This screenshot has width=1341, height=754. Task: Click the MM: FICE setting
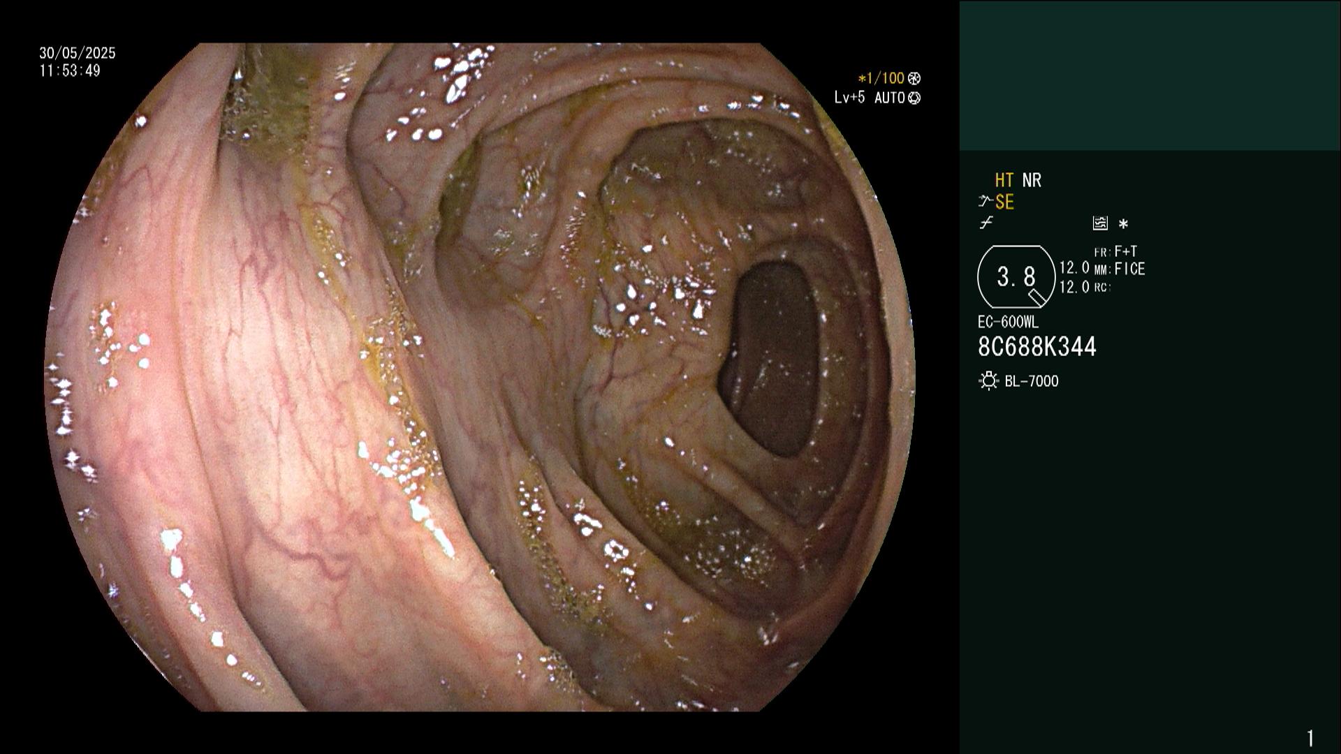point(1120,269)
